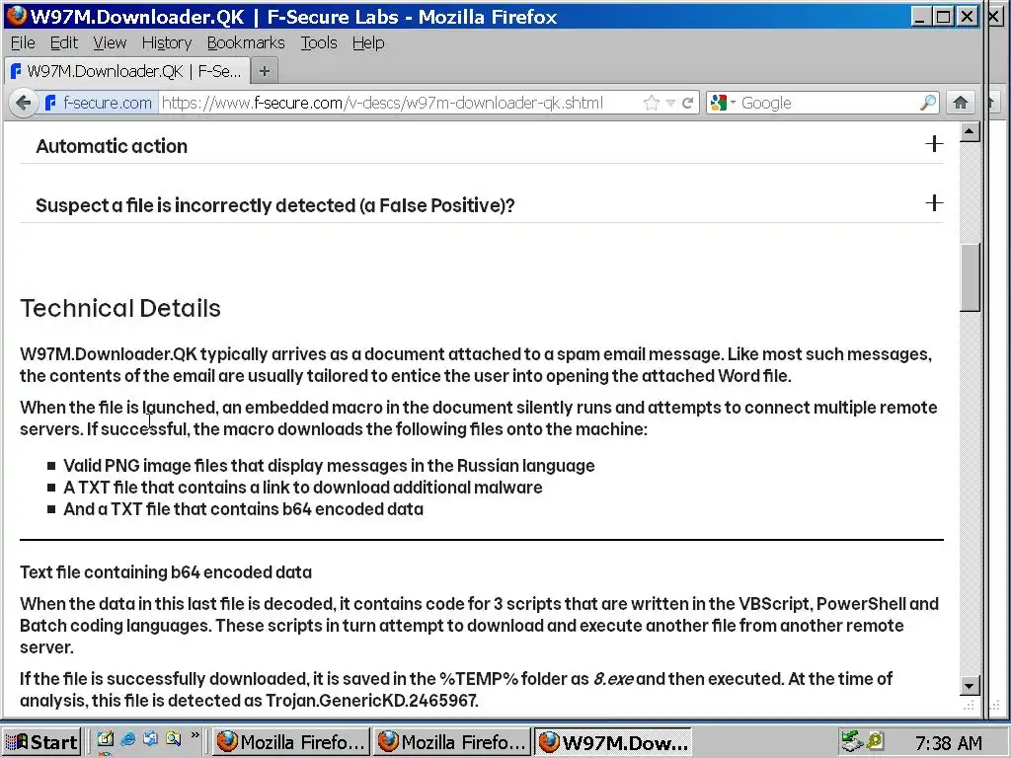Go back with the back arrow

(x=24, y=103)
